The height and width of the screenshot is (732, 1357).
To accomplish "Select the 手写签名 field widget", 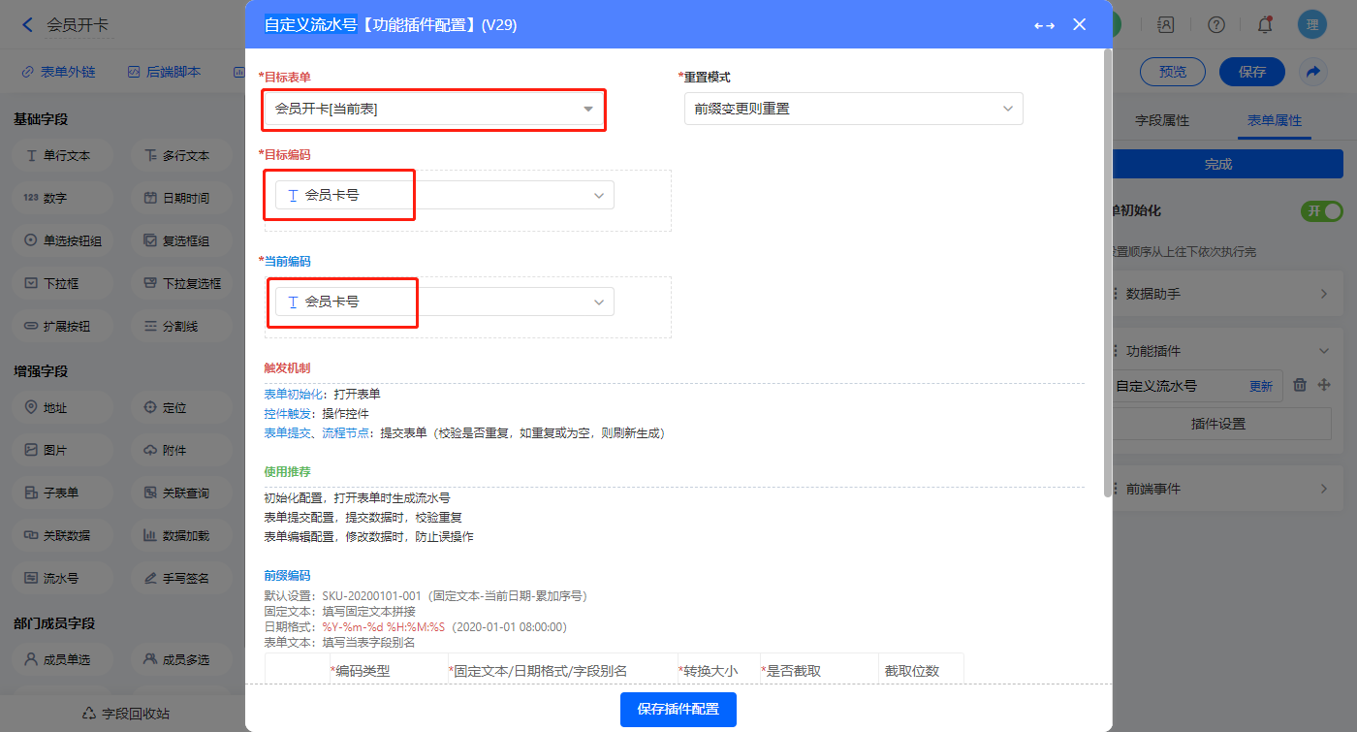I will point(183,578).
